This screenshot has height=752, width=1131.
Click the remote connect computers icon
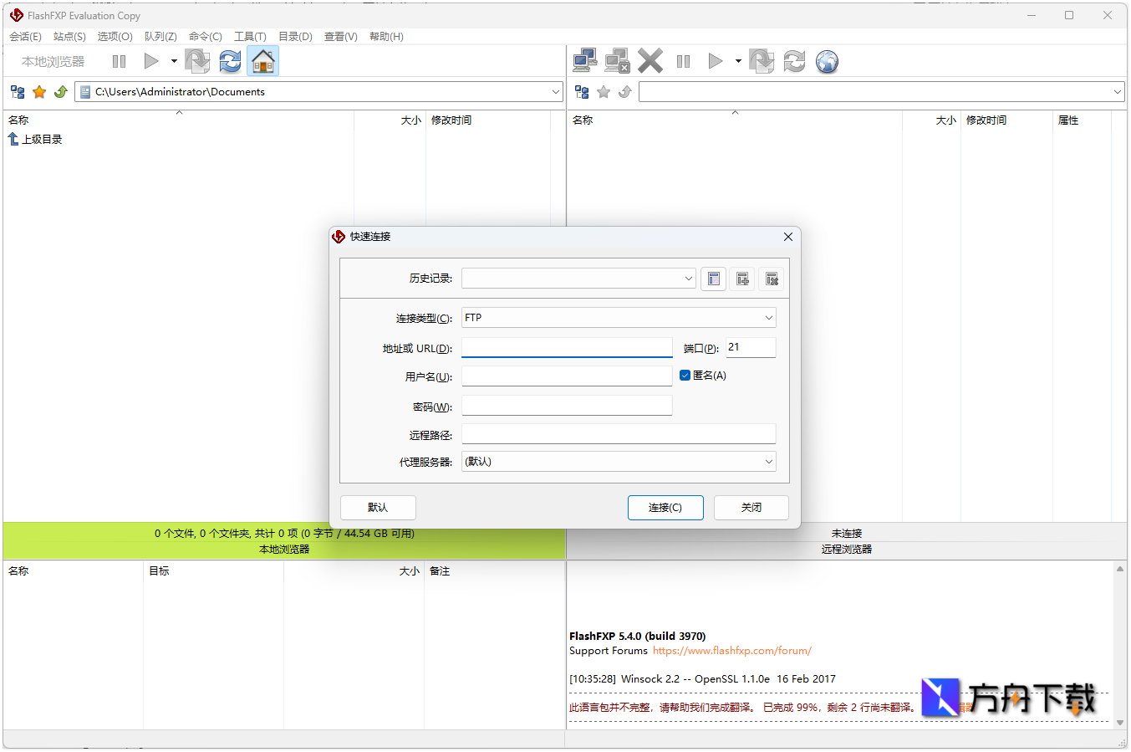[x=585, y=61]
